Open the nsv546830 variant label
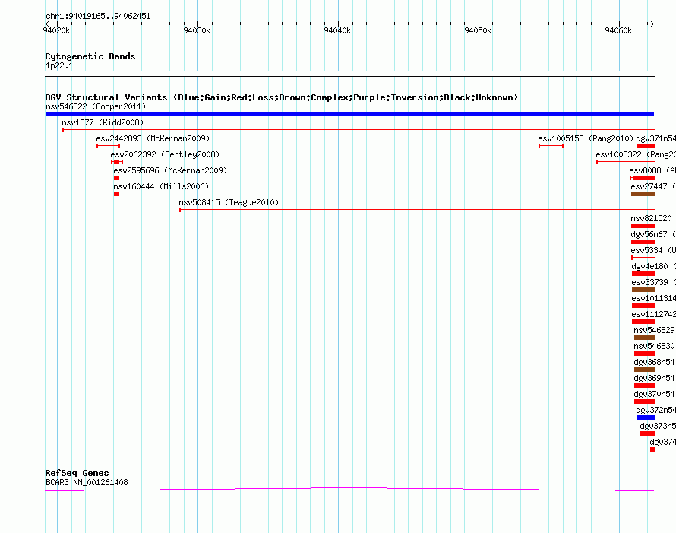The image size is (676, 533). point(654,346)
